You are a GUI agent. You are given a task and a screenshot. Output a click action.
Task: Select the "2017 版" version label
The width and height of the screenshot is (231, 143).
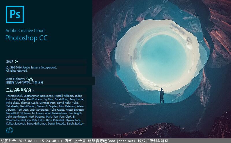click(12, 62)
